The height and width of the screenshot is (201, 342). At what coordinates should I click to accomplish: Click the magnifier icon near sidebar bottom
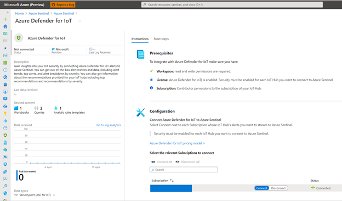(x=5, y=186)
